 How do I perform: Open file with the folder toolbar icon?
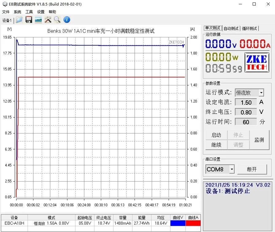coord(19,20)
